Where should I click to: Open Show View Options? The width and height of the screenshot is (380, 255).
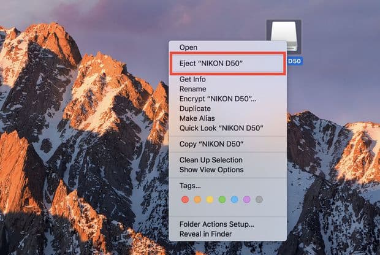pos(211,170)
